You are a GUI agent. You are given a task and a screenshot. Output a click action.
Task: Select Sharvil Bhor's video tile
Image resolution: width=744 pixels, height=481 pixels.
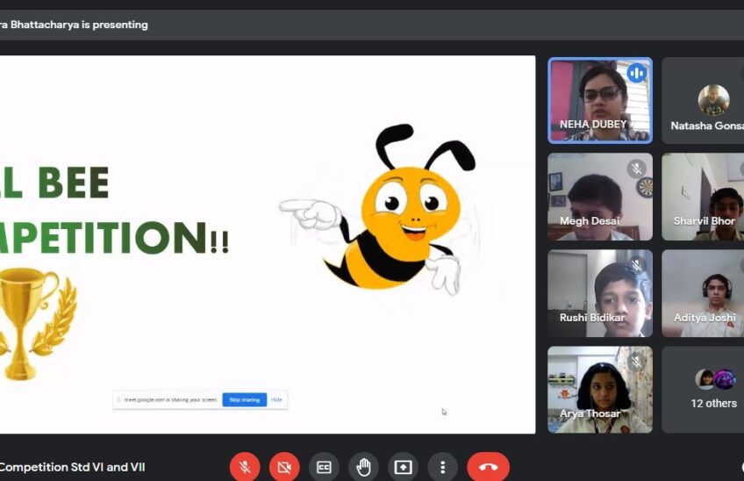click(x=704, y=197)
